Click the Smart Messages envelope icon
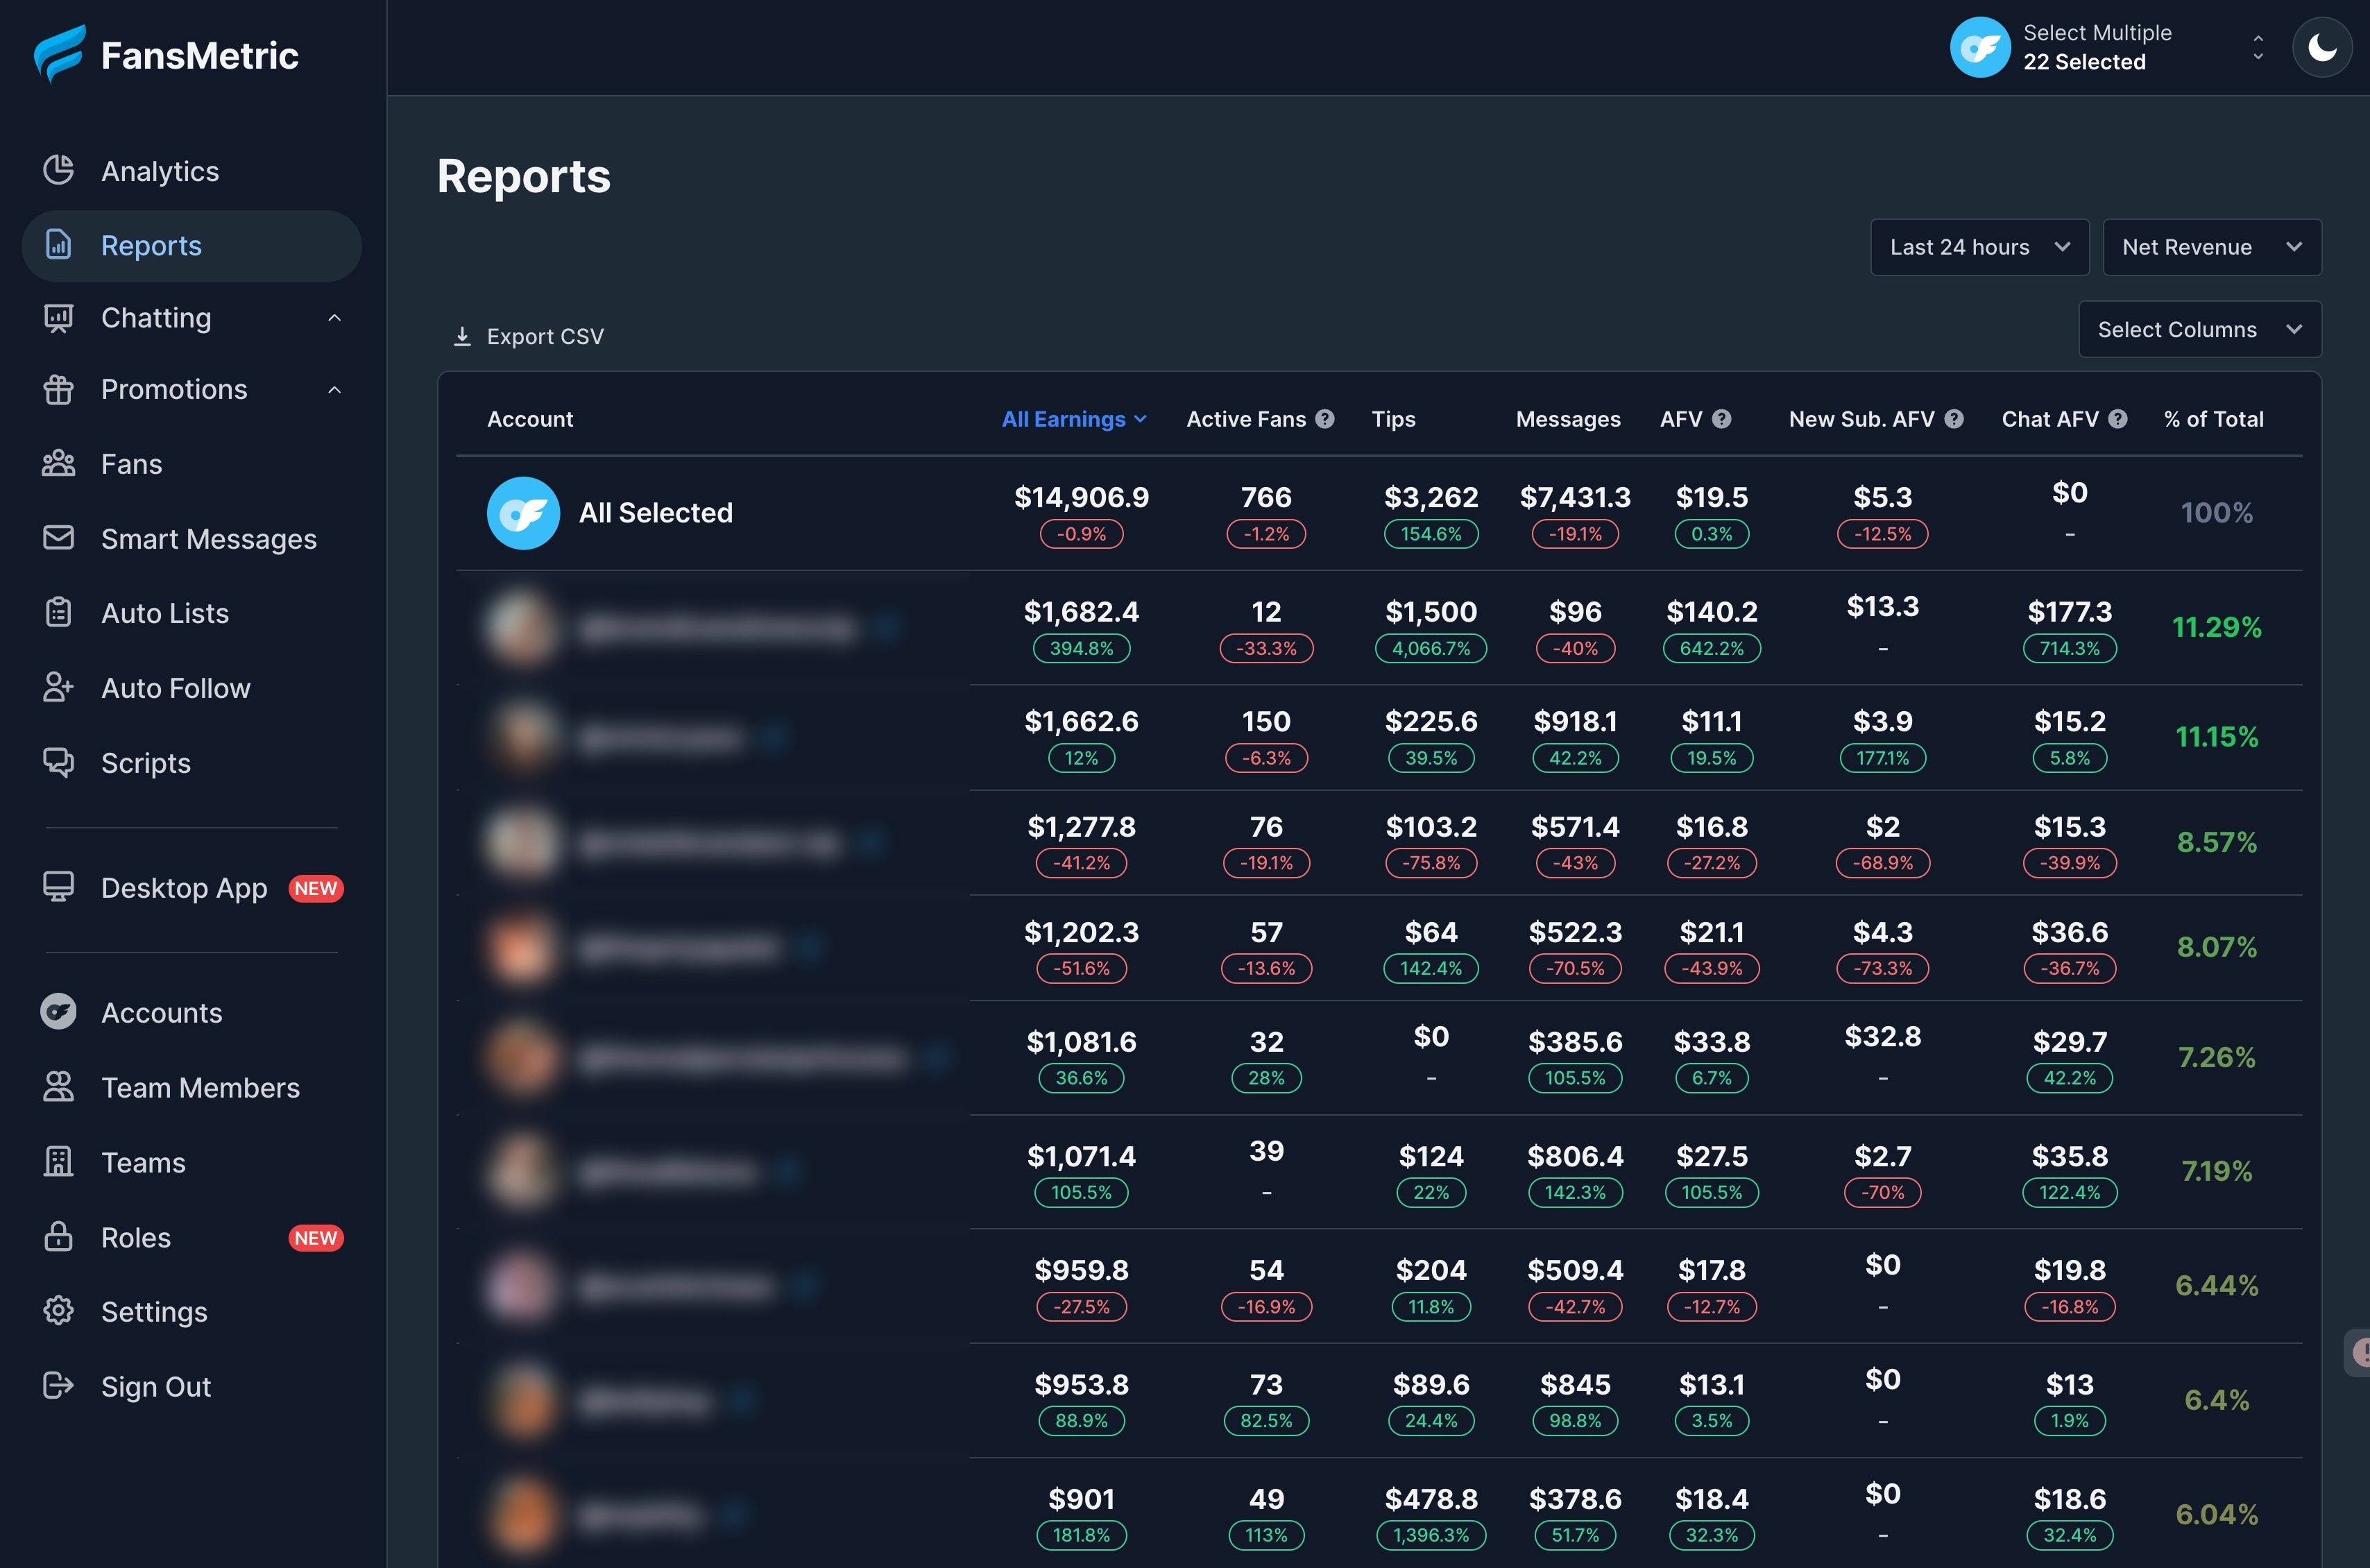The image size is (2370, 1568). click(59, 538)
